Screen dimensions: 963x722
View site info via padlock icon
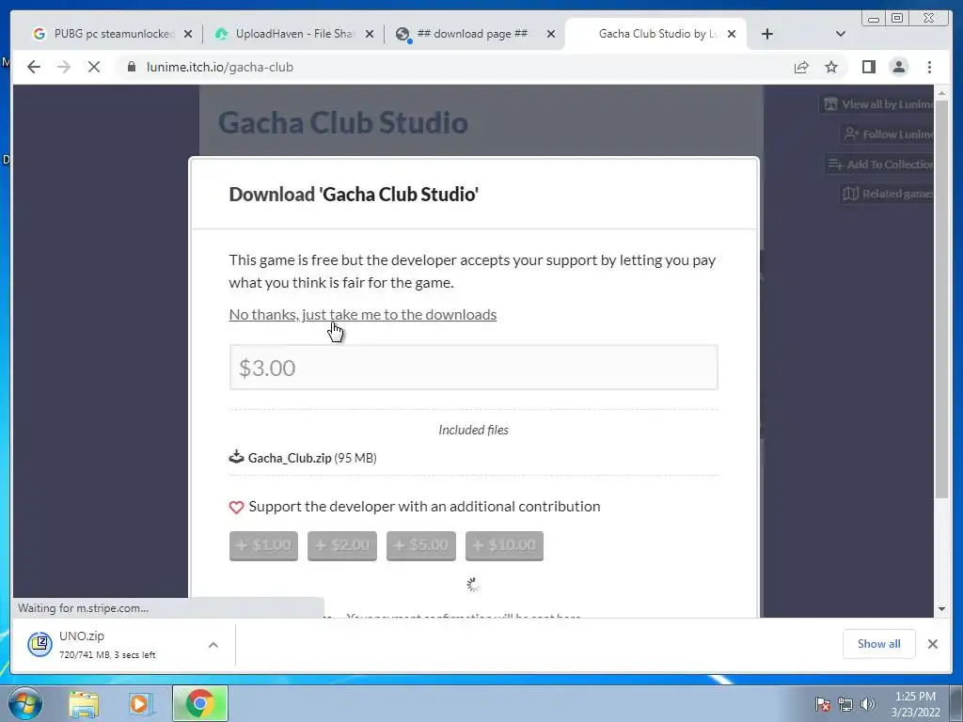pos(132,67)
